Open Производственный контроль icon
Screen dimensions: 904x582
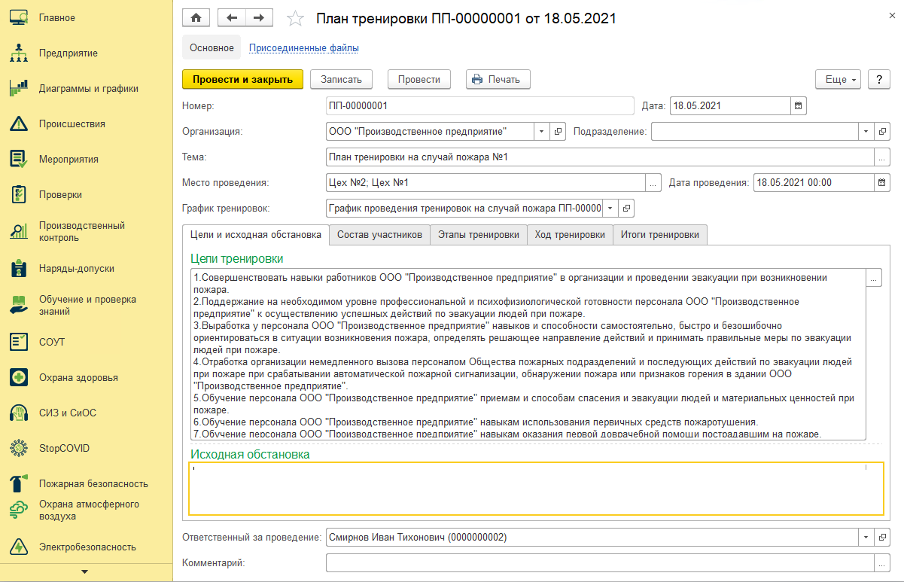pyautogui.click(x=19, y=231)
